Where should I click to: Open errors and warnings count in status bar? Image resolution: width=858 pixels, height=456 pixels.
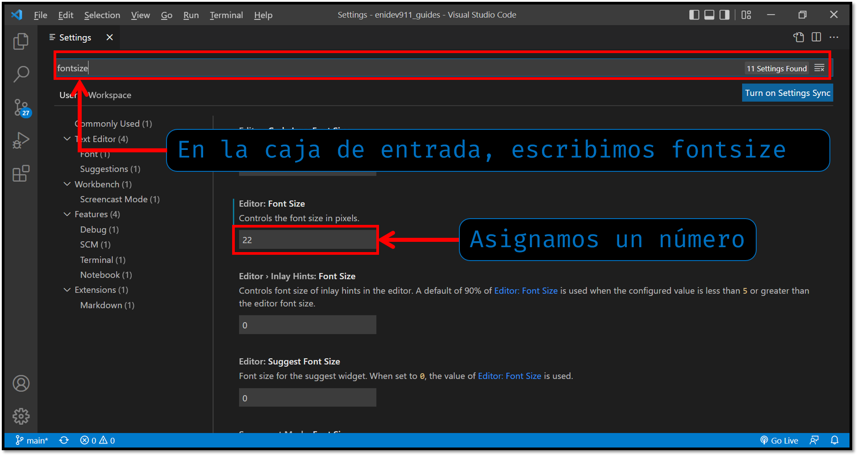97,440
